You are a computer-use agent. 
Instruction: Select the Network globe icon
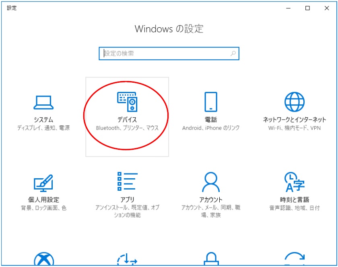coord(295,102)
